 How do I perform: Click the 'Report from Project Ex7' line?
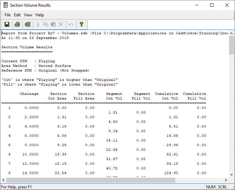pyautogui.click(x=115, y=33)
